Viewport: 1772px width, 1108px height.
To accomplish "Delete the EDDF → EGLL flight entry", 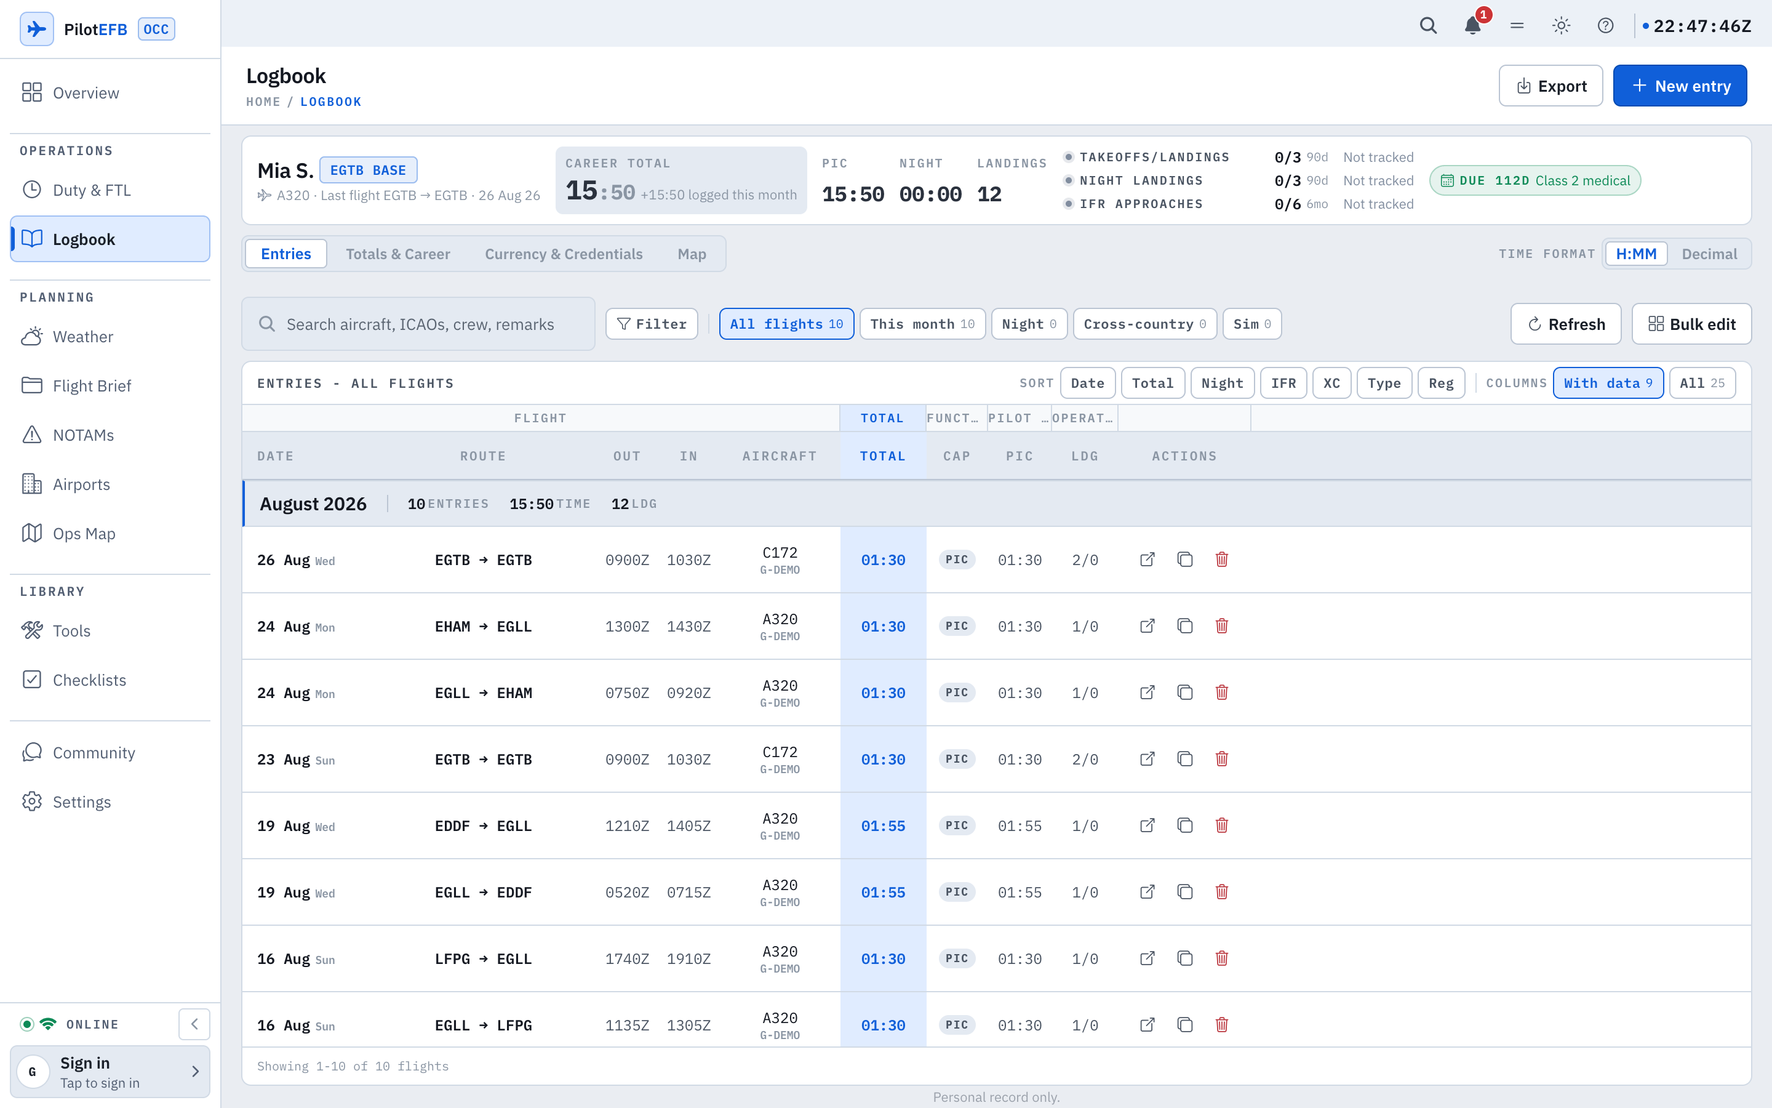I will (x=1221, y=826).
